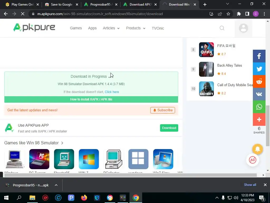Open the Back Alley Tales game icon

pyautogui.click(x=206, y=69)
